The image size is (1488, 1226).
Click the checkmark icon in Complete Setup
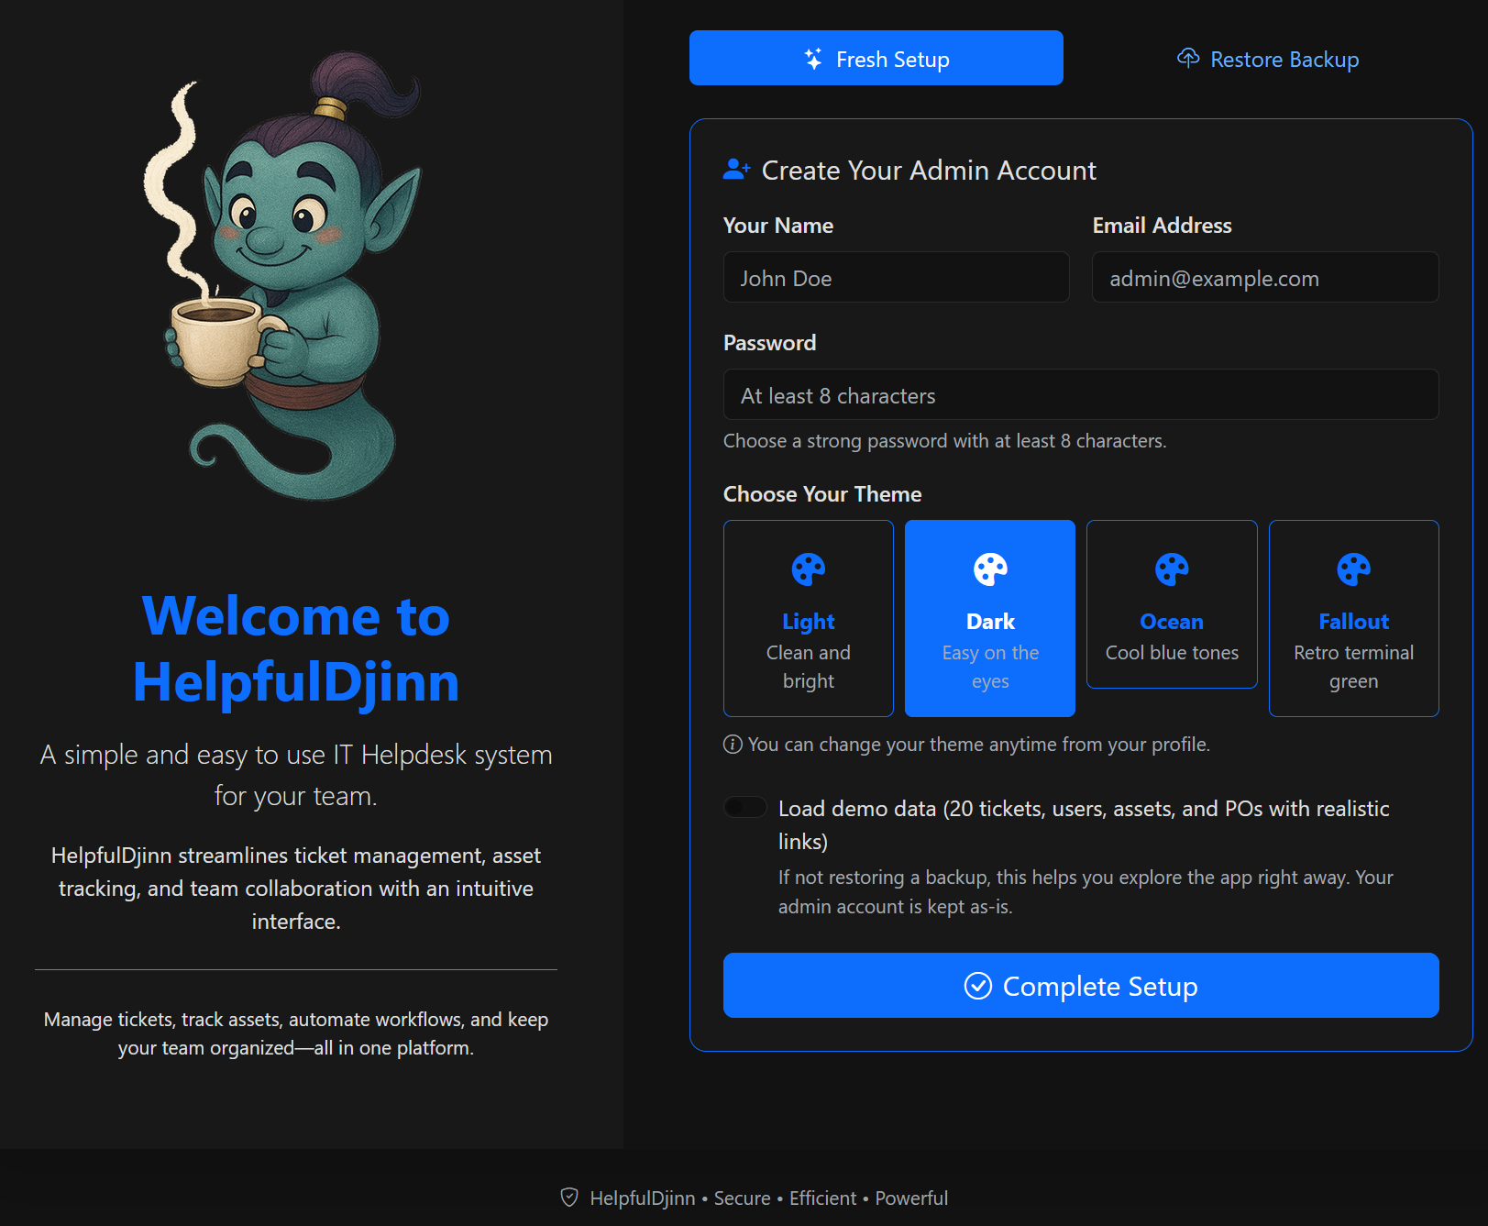pyautogui.click(x=978, y=986)
